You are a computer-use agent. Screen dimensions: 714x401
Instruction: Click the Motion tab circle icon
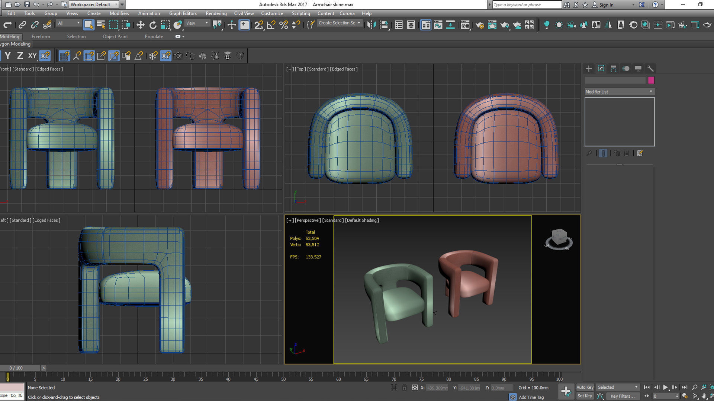click(x=626, y=69)
